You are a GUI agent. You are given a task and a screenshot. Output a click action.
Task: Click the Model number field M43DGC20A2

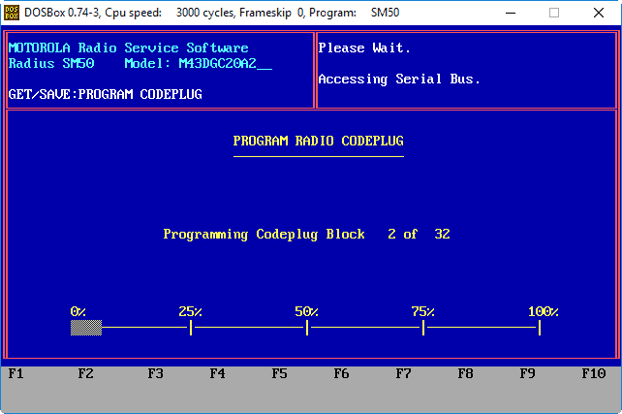point(225,63)
